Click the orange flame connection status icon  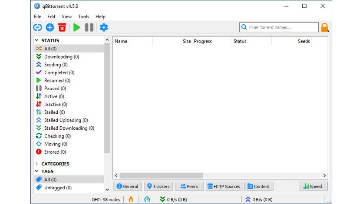tap(131, 199)
